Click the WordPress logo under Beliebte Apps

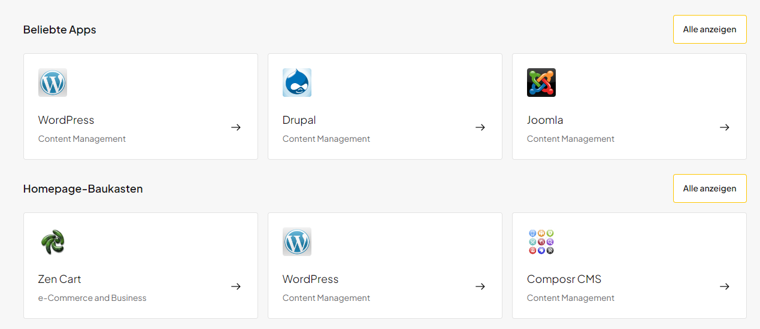coord(53,83)
